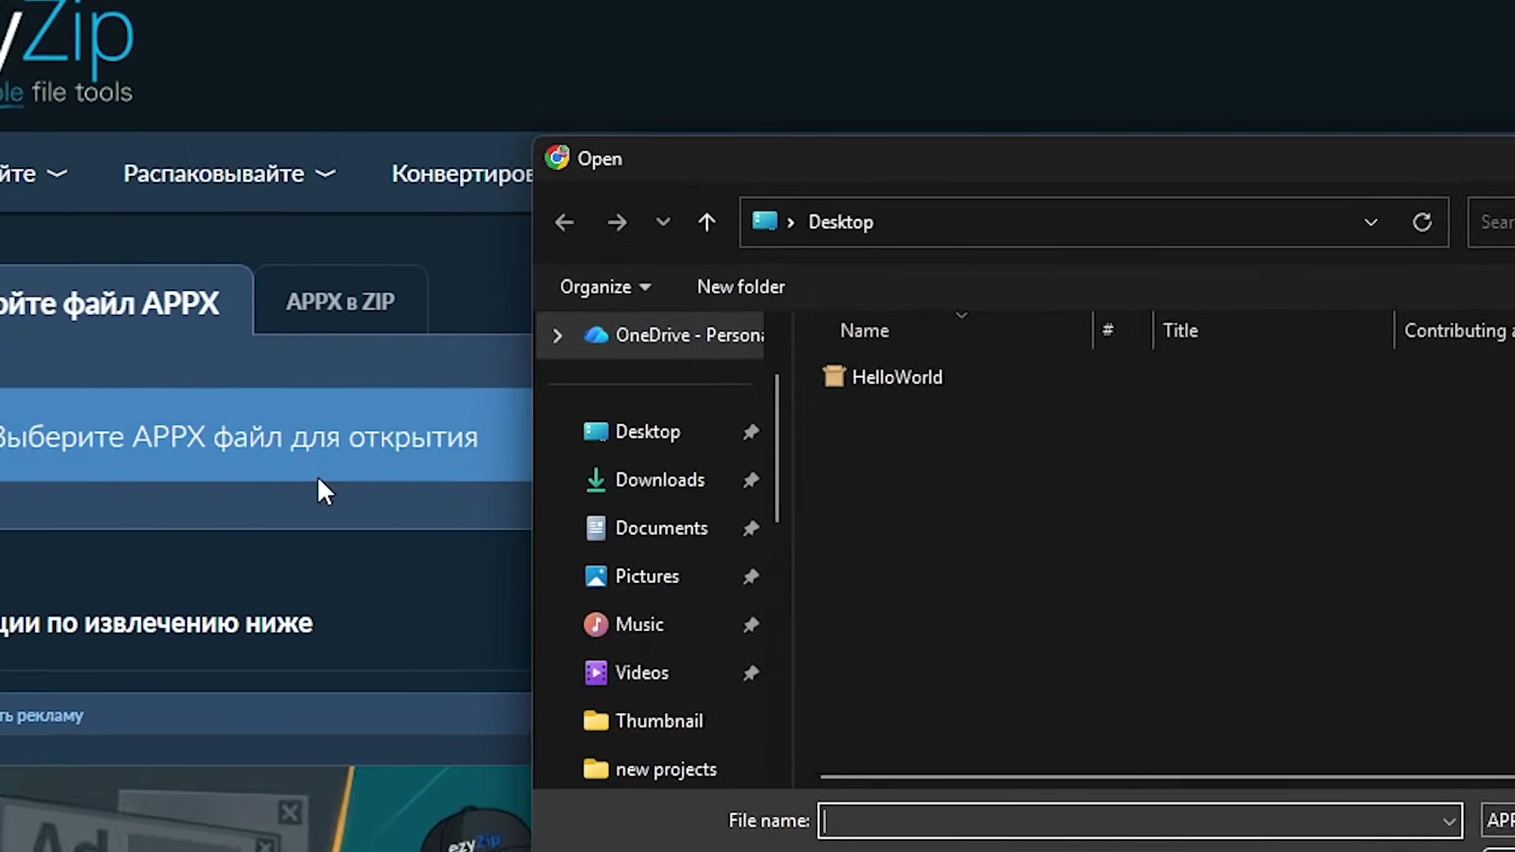1515x852 pixels.
Task: Click the Chrome icon in dialog title bar
Action: click(557, 159)
